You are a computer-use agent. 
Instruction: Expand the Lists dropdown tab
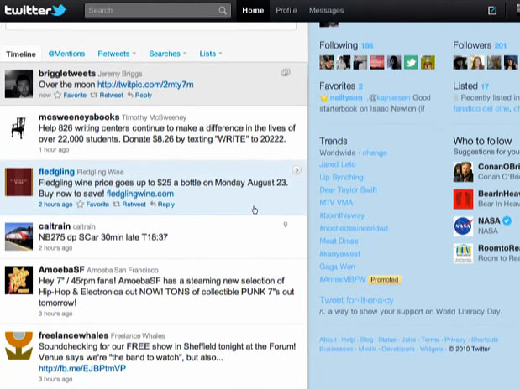pyautogui.click(x=210, y=54)
